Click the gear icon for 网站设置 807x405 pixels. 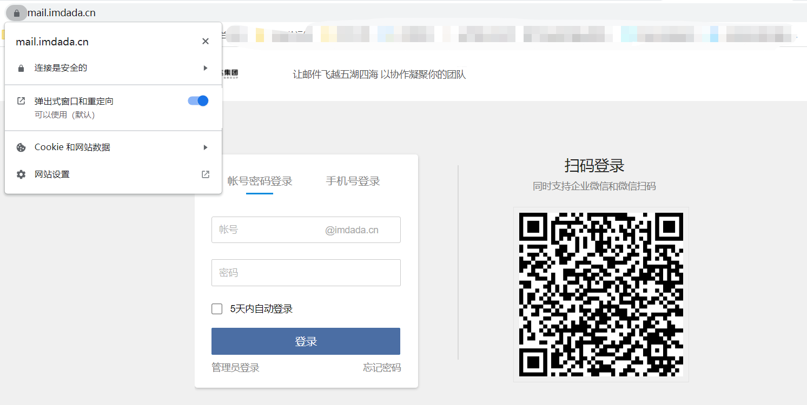tap(21, 174)
